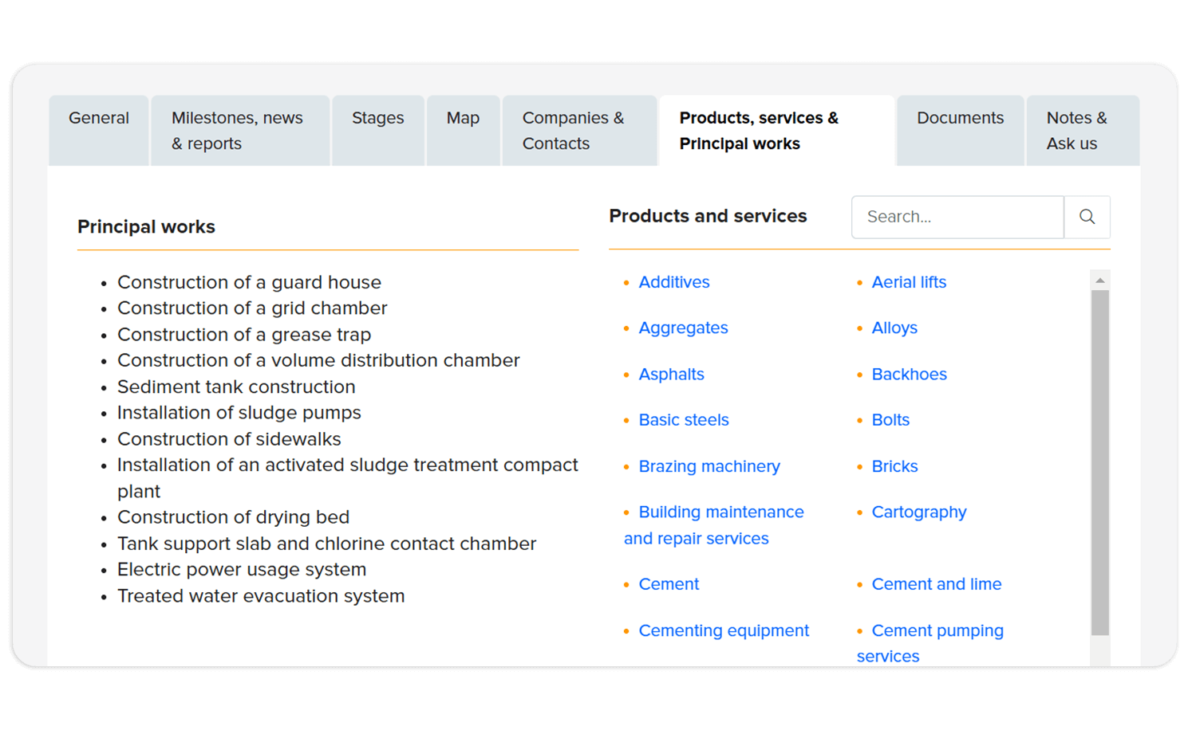Switch to the General tab
Viewport: 1192px width, 742px height.
click(x=98, y=118)
